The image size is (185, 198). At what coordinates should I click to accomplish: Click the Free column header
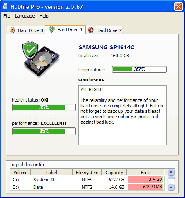pyautogui.click(x=145, y=173)
